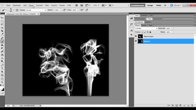Select the Pen tool
196x110 pixels.
pos(2,65)
